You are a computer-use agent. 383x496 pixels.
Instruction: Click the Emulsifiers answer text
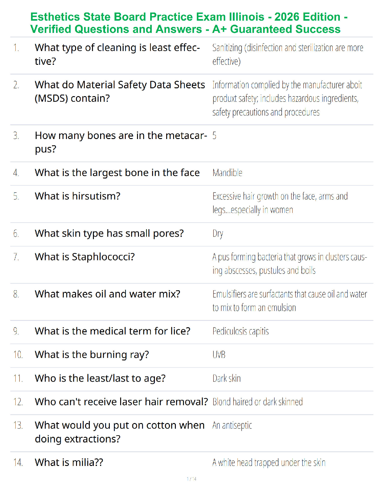pyautogui.click(x=289, y=301)
